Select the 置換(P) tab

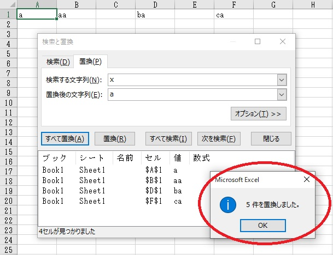[90, 62]
